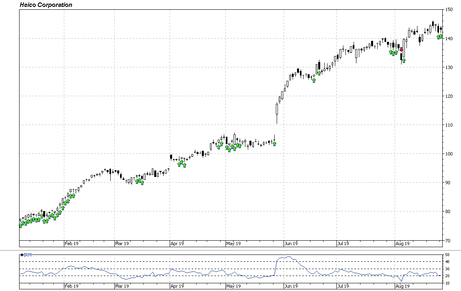Click Apr 19 on the price chart axis
The width and height of the screenshot is (461, 291).
177,244
